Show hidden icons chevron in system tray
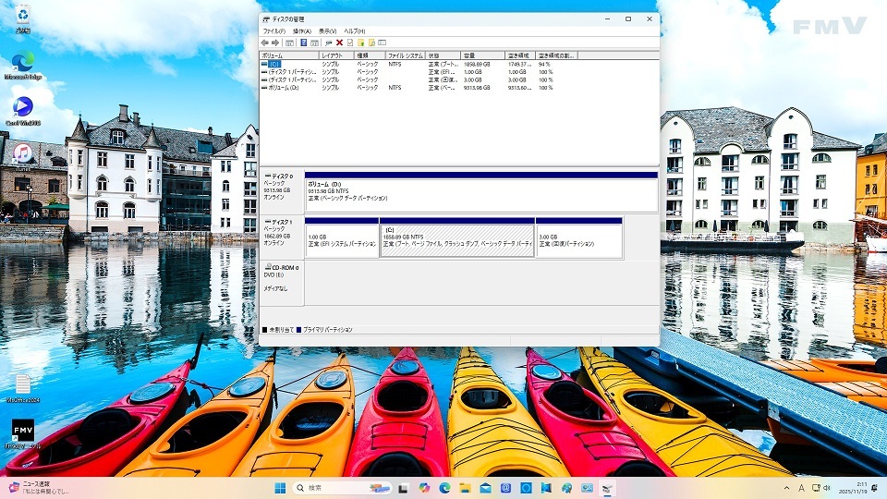 tap(792, 487)
